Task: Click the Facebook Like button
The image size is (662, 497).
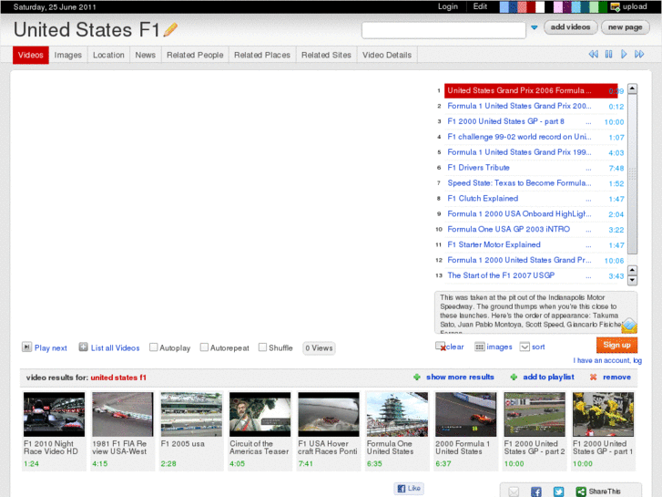Action: 409,488
